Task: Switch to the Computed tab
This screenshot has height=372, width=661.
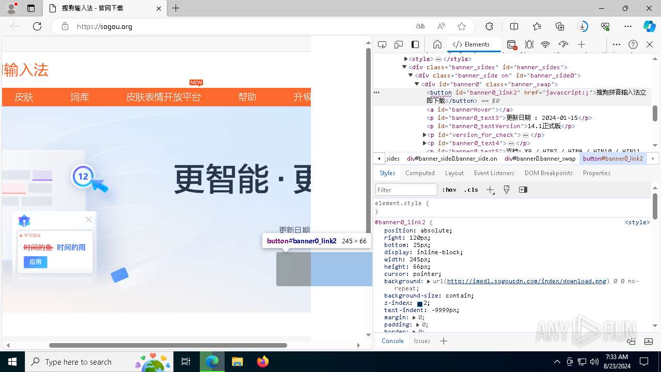Action: point(420,173)
